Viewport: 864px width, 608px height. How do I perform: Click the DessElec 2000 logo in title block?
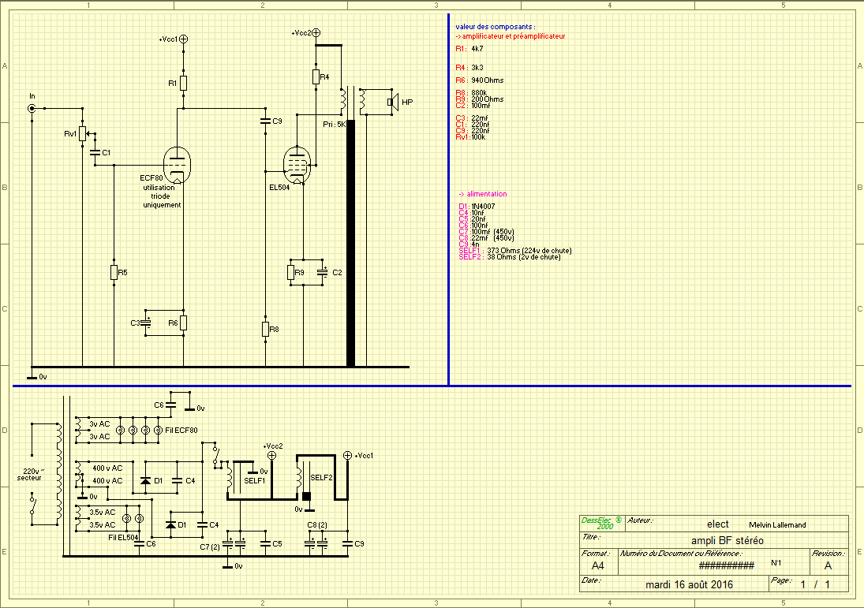(x=601, y=523)
